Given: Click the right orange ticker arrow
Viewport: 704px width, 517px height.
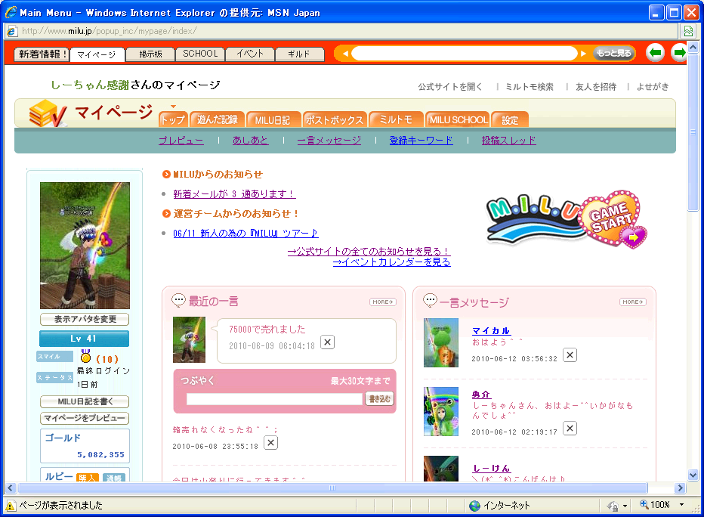Looking at the screenshot, I should [x=583, y=54].
